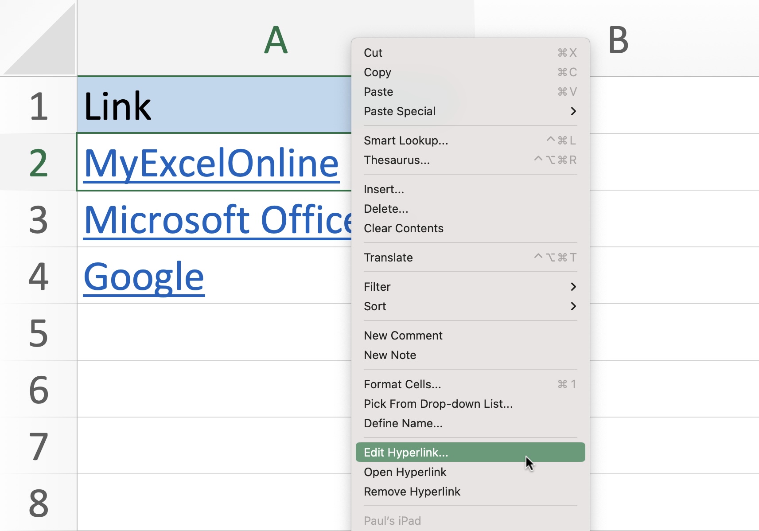
Task: Click empty cell A8
Action: point(214,503)
